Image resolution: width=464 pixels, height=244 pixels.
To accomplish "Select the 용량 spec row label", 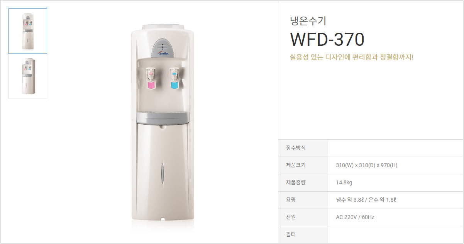I will tap(291, 200).
